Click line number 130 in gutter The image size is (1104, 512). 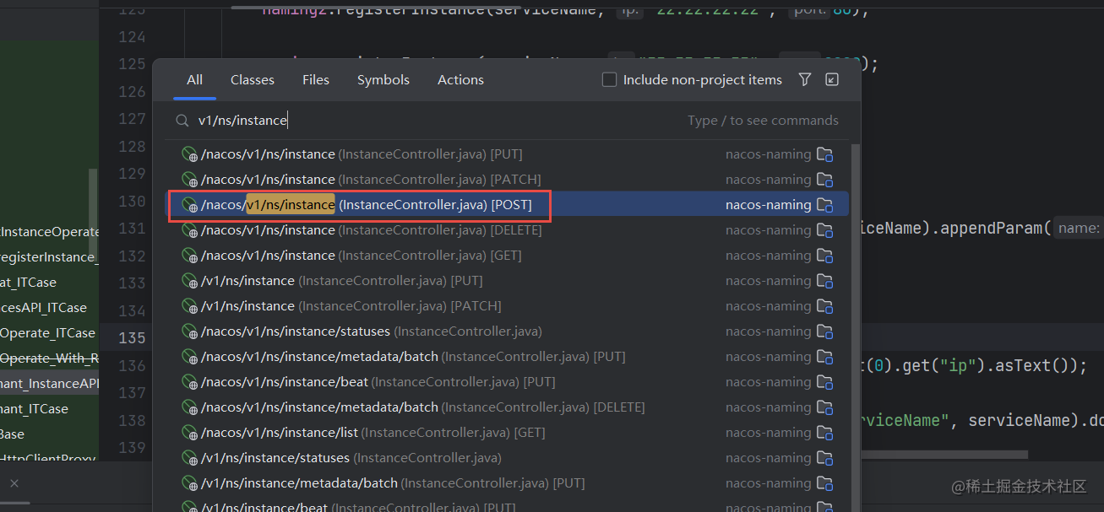[132, 201]
